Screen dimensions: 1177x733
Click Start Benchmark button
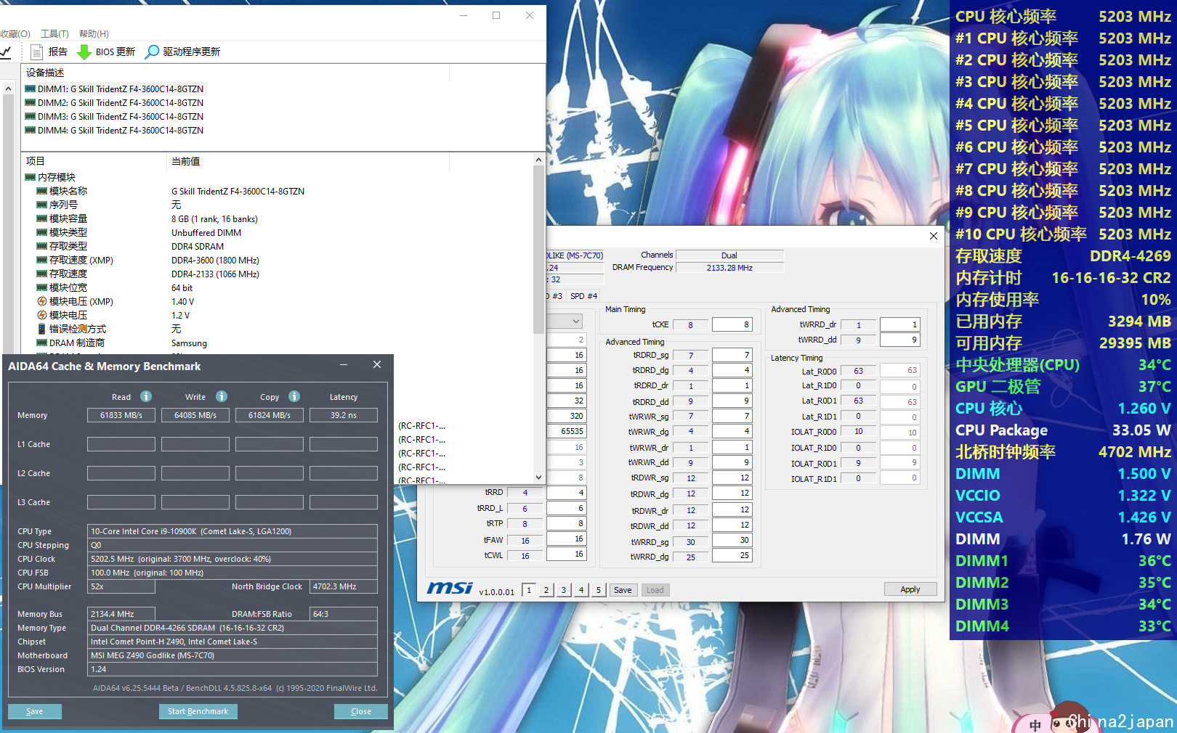[198, 711]
